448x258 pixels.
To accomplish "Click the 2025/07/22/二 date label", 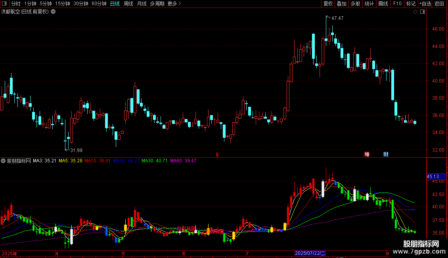I will (310, 253).
